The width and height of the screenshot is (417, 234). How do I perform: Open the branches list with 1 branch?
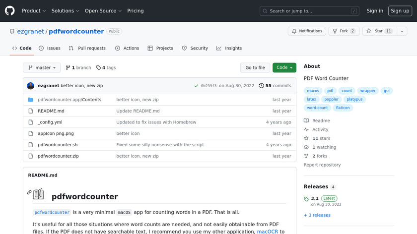coord(79,68)
